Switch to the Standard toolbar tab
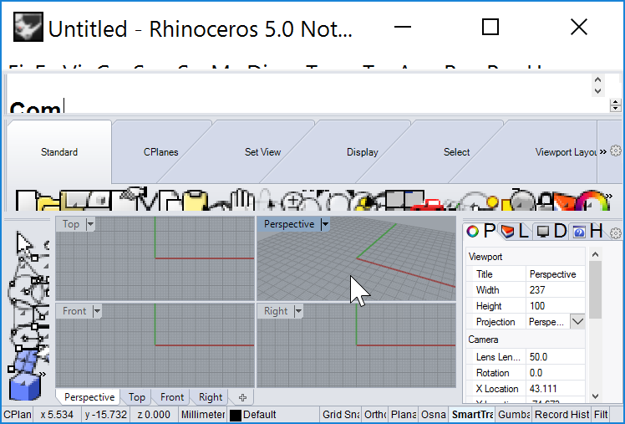The width and height of the screenshot is (625, 424). (x=59, y=152)
